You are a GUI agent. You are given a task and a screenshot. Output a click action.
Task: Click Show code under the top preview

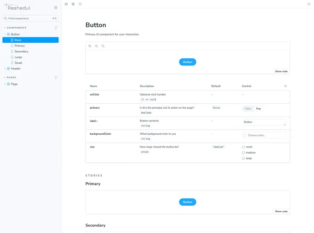[281, 71]
